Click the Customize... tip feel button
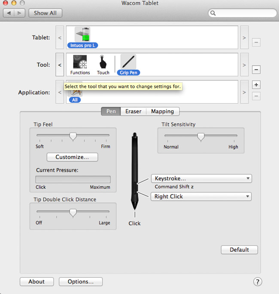Image resolution: width=279 pixels, height=294 pixels. tap(72, 157)
